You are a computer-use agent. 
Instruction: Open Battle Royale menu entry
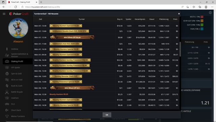17,92
